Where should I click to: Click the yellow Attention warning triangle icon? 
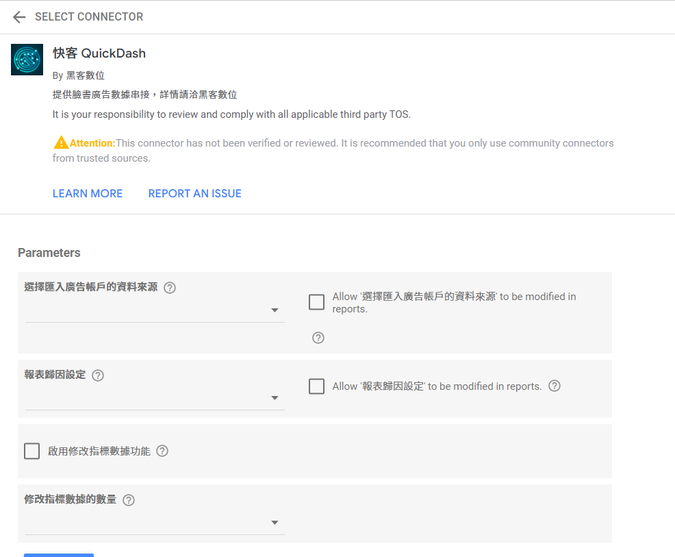click(x=61, y=142)
